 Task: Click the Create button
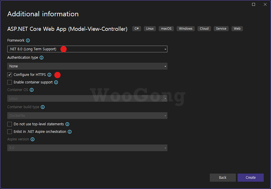251,178
